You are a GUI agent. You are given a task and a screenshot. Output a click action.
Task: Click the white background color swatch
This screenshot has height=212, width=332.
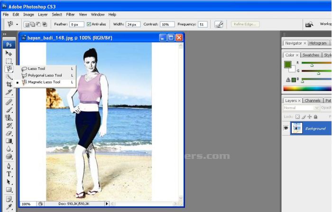point(293,70)
